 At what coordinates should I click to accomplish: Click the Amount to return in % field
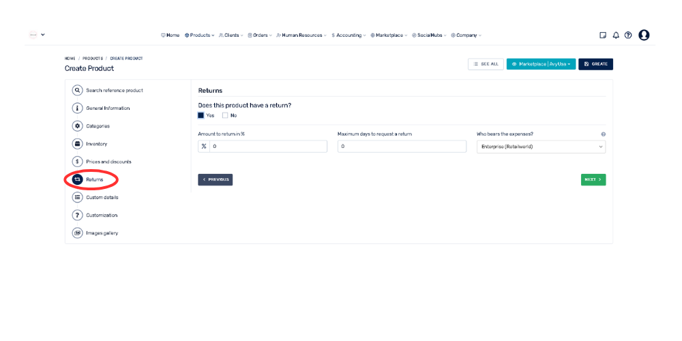[x=268, y=147]
